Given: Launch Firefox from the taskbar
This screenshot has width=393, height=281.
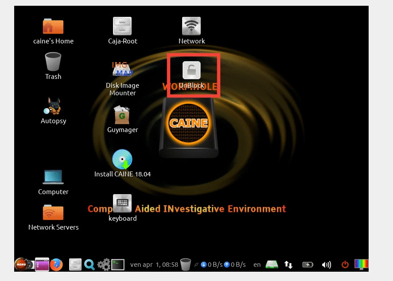Looking at the screenshot, I should click(x=56, y=265).
